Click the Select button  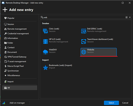pyautogui.click(x=111, y=103)
